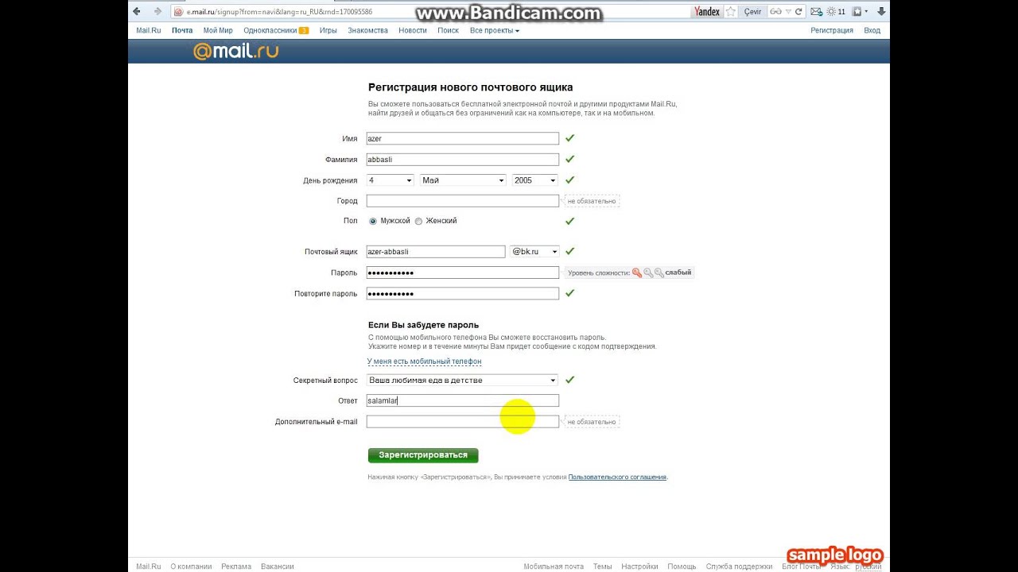Open Знакомства in top navigation
This screenshot has width=1018, height=572.
point(367,30)
